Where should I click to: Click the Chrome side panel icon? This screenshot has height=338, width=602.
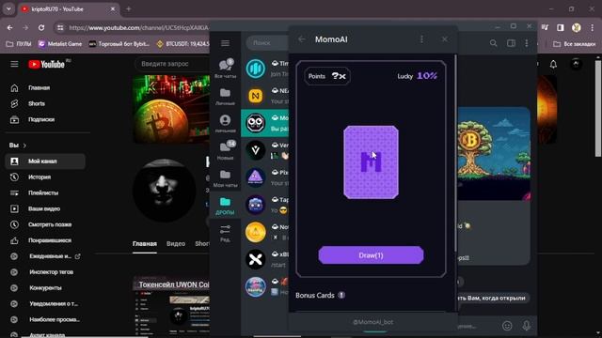click(x=561, y=27)
